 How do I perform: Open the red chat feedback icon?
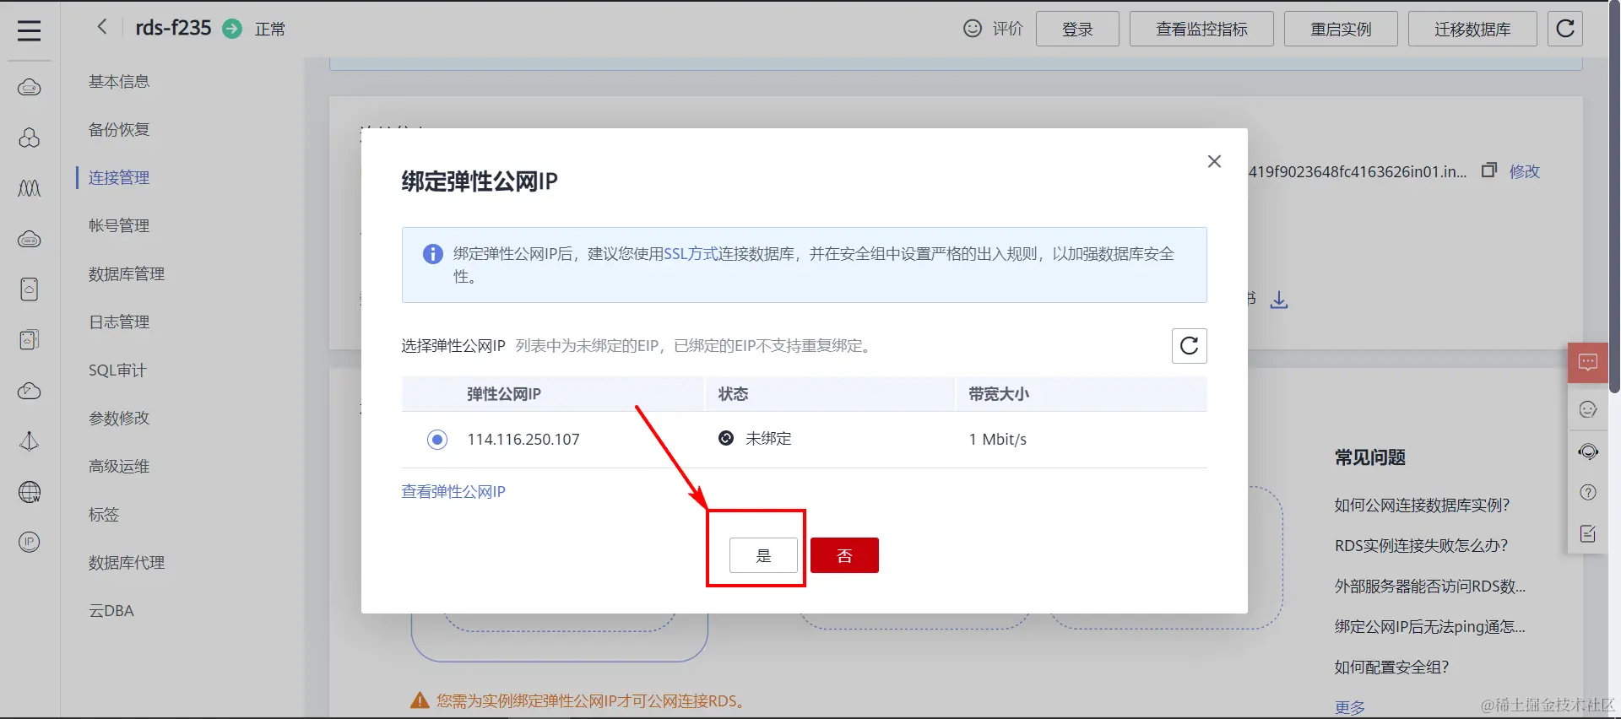pyautogui.click(x=1588, y=363)
